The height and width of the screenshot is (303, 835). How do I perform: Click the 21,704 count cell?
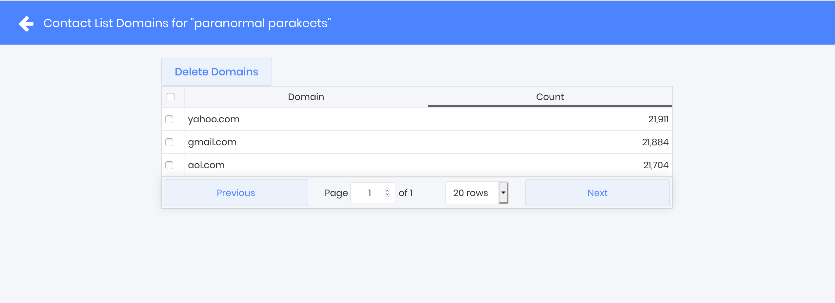tap(656, 165)
